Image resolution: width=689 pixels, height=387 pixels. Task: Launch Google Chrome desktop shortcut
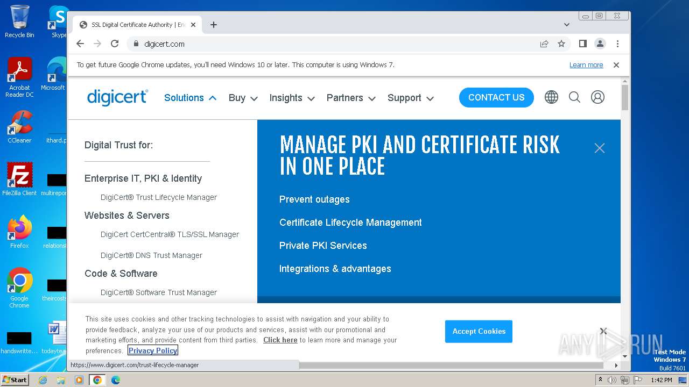[x=19, y=288]
